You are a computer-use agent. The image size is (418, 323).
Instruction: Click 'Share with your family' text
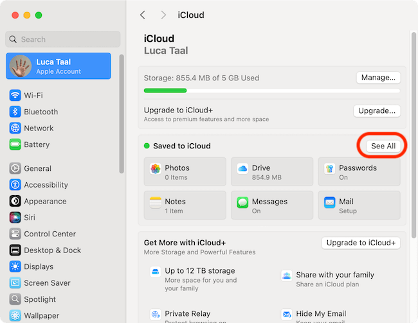(335, 275)
